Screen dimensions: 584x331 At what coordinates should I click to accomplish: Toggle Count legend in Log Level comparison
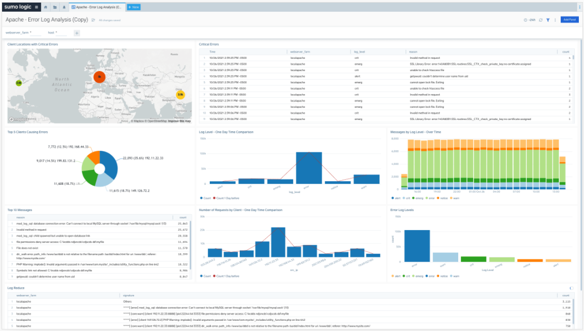(x=206, y=198)
